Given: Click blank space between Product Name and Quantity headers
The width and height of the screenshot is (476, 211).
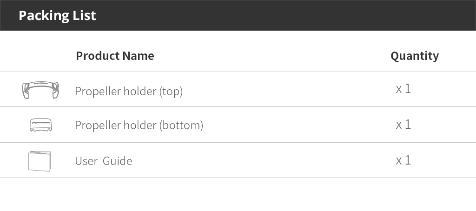Looking at the screenshot, I should pyautogui.click(x=272, y=56).
